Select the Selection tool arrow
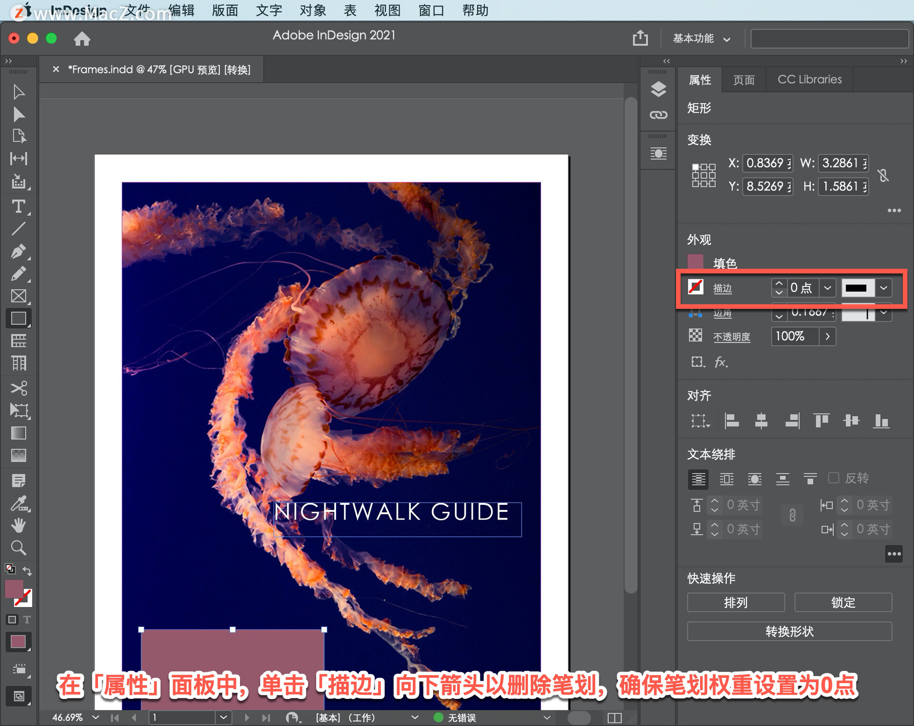 tap(19, 92)
